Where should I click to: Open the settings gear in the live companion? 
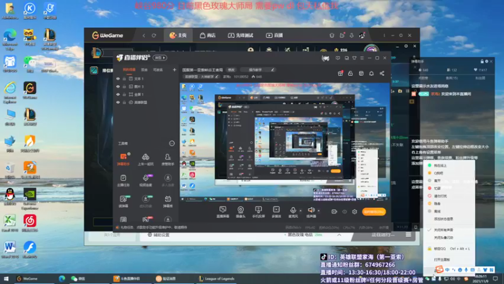point(355,211)
